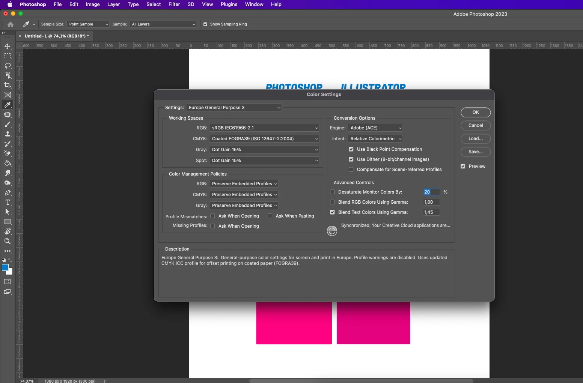
Task: Select the Rectangle shape tool
Action: point(8,222)
